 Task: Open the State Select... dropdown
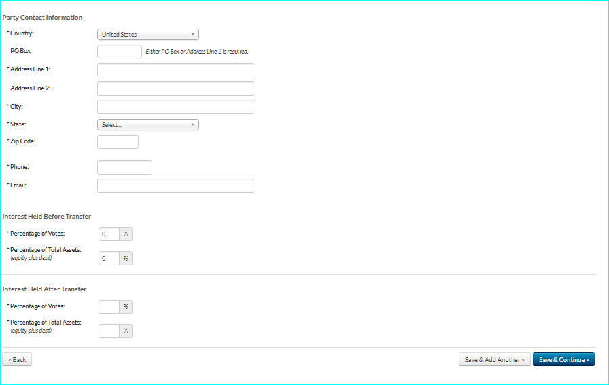pyautogui.click(x=148, y=124)
